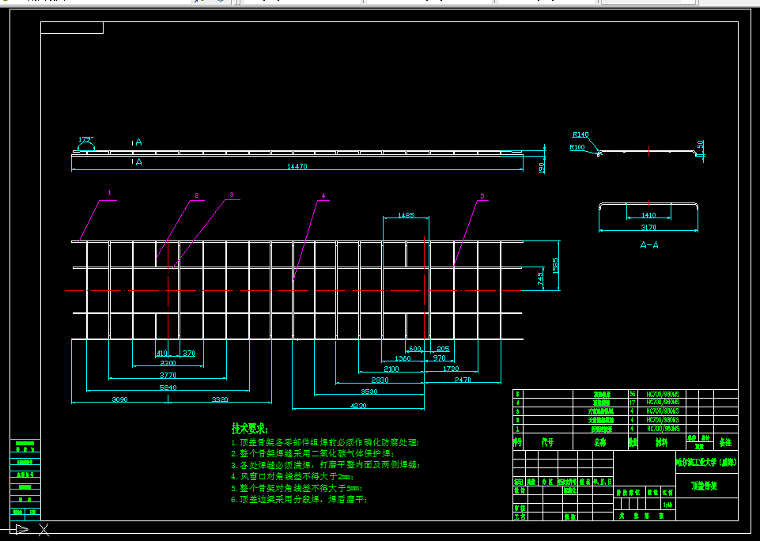This screenshot has width=760, height=541.
Task: Select the R100 radius annotation
Action: pos(577,147)
